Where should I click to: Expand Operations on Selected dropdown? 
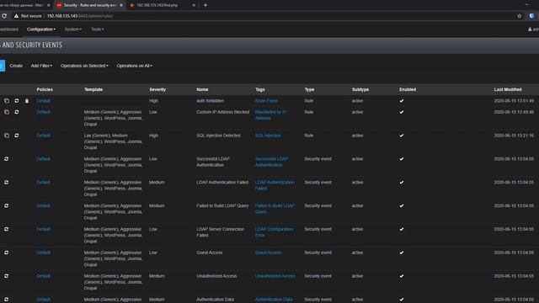84,66
